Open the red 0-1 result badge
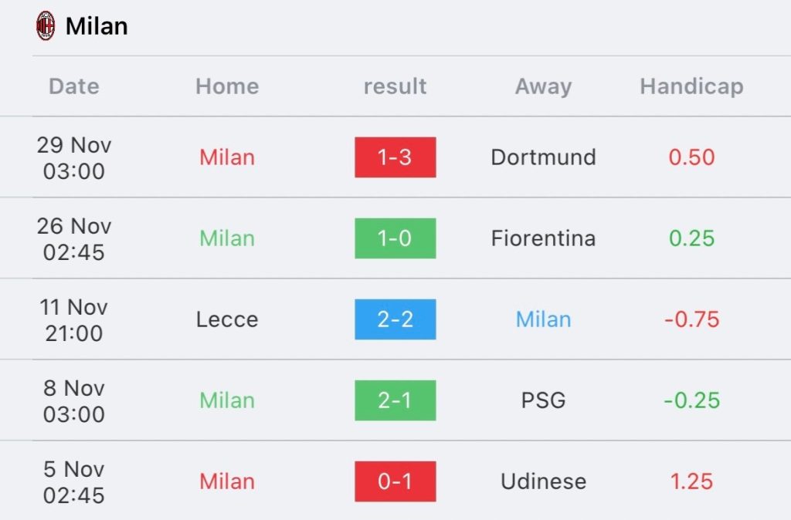The width and height of the screenshot is (791, 520). (395, 481)
